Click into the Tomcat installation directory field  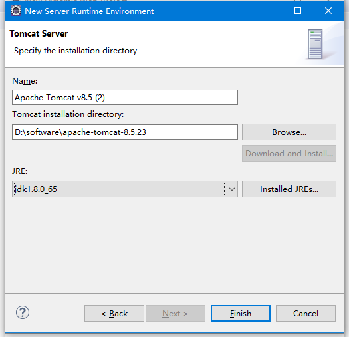tap(125, 132)
